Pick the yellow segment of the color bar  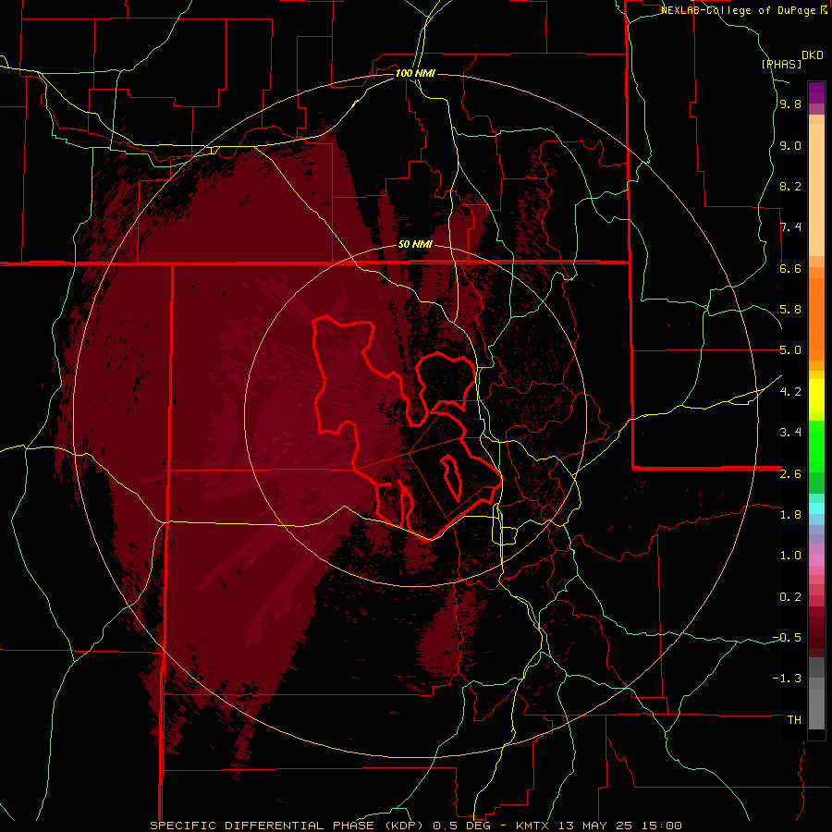tap(816, 396)
